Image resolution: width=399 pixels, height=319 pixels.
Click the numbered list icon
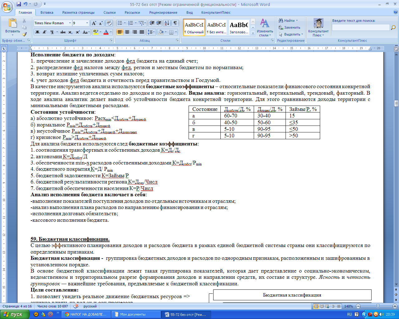131,23
